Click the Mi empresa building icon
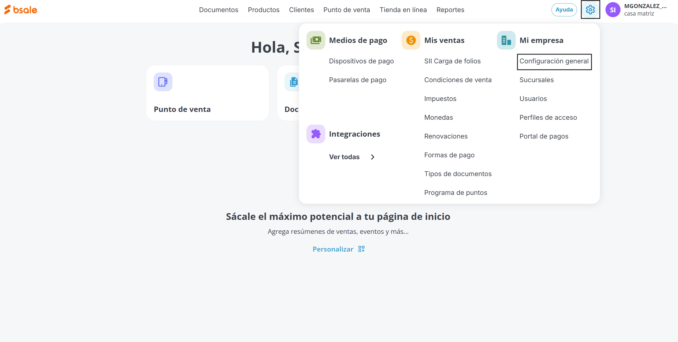This screenshot has width=678, height=342. click(506, 40)
